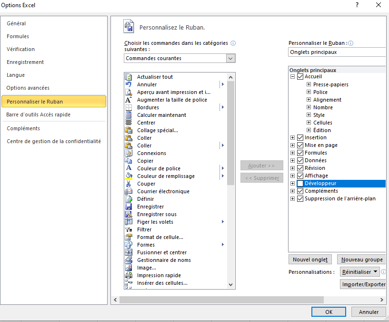Expand the Développeur tab node
Screen dimensions: 389x322
(x=292, y=184)
